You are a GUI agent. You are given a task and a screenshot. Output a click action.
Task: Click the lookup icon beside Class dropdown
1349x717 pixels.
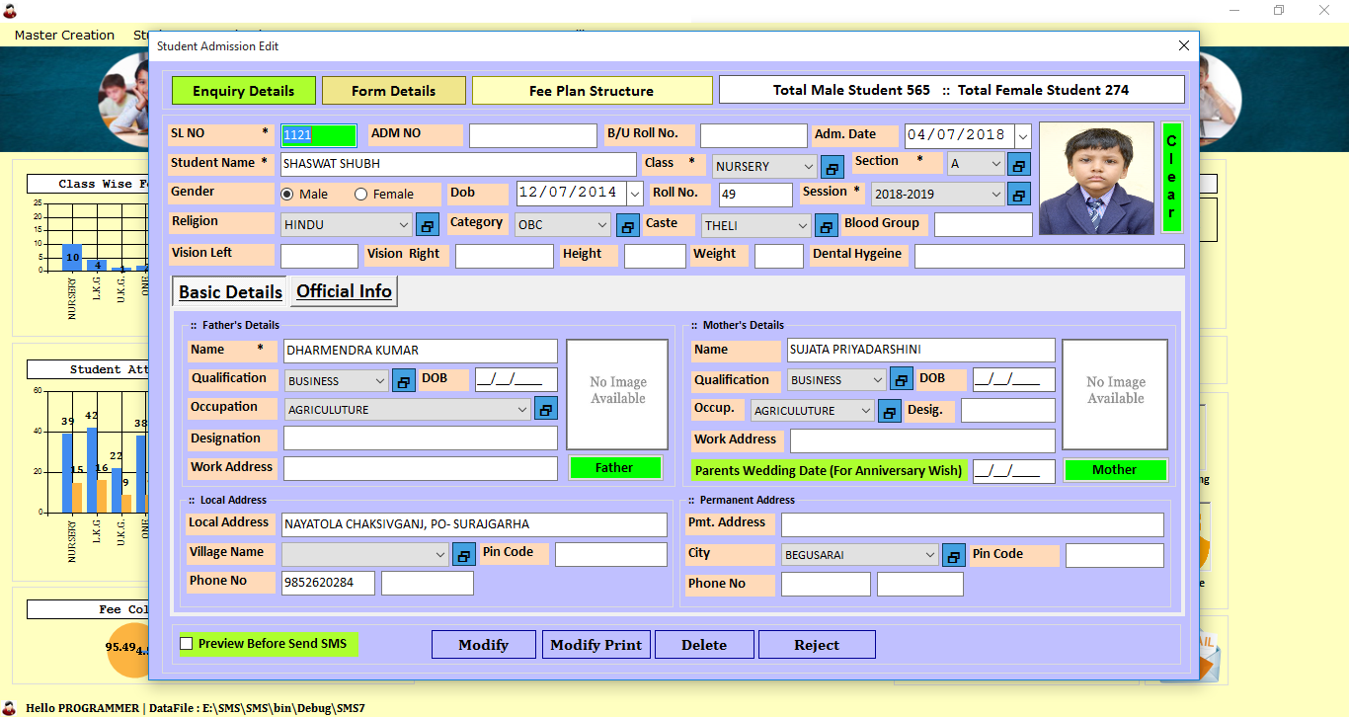click(x=833, y=166)
